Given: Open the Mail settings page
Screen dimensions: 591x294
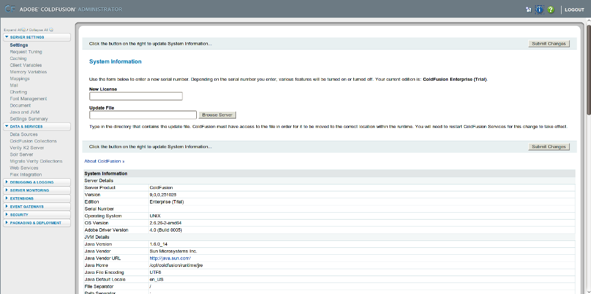Looking at the screenshot, I should [x=14, y=85].
